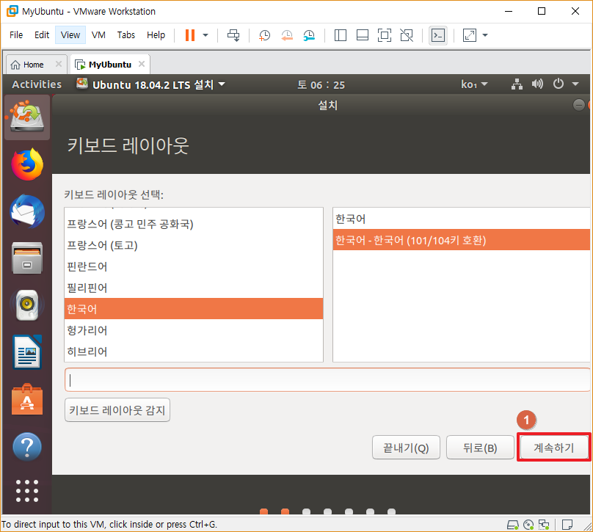The height and width of the screenshot is (532, 593).
Task: Open the Tabs menu
Action: tap(126, 34)
